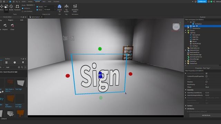This screenshot has height=124, width=221.
Task: Click the view orientation cube in viewport
Action: click(176, 27)
